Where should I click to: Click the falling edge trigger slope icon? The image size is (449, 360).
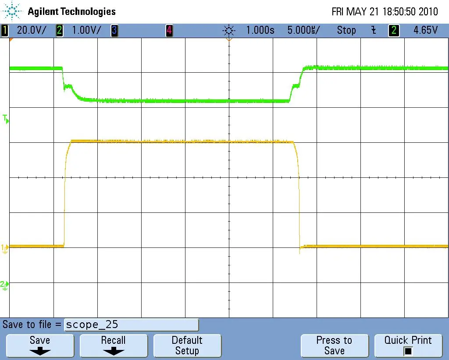[x=374, y=30]
